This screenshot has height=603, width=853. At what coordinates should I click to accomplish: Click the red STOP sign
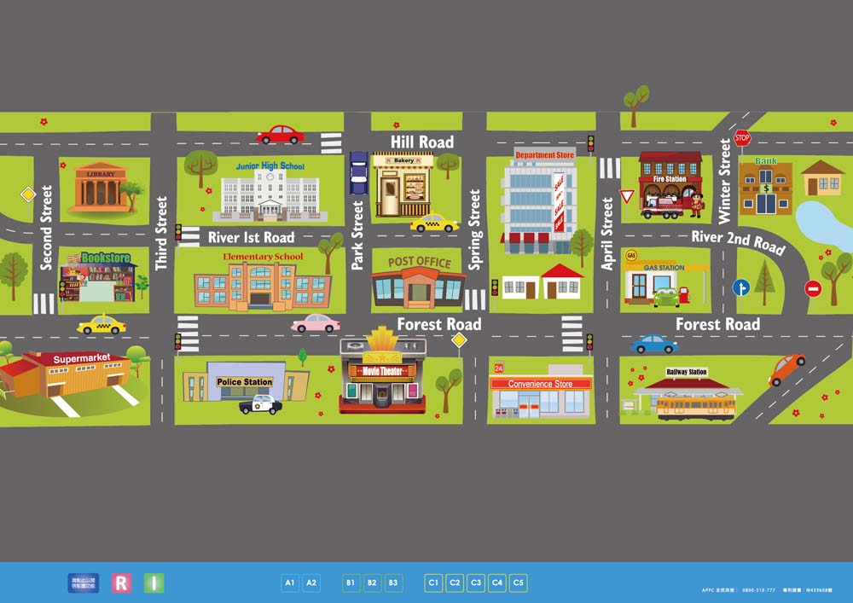click(x=742, y=137)
